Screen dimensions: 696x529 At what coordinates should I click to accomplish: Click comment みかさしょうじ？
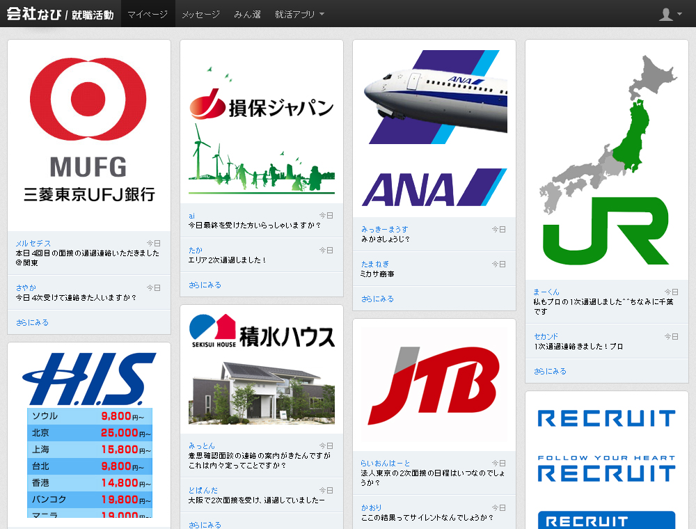click(x=386, y=239)
